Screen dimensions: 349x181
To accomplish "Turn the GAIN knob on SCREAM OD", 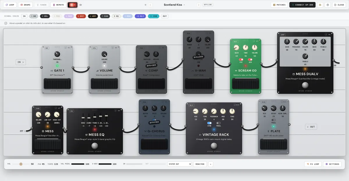I will click(236, 47).
